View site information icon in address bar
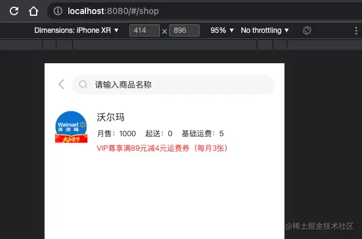Viewport: 362px width, 239px height. coord(58,11)
